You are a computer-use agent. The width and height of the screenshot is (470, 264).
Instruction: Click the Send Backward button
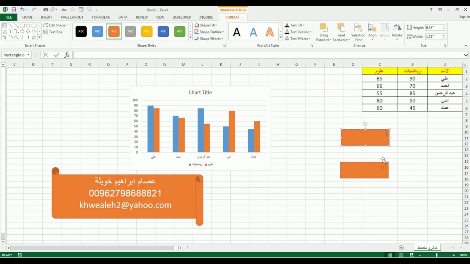[341, 33]
